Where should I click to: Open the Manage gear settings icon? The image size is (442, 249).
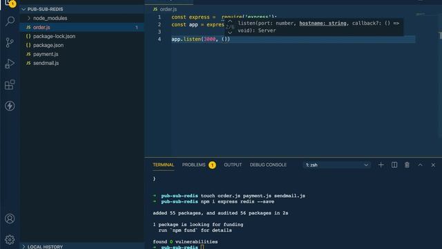coord(10,240)
